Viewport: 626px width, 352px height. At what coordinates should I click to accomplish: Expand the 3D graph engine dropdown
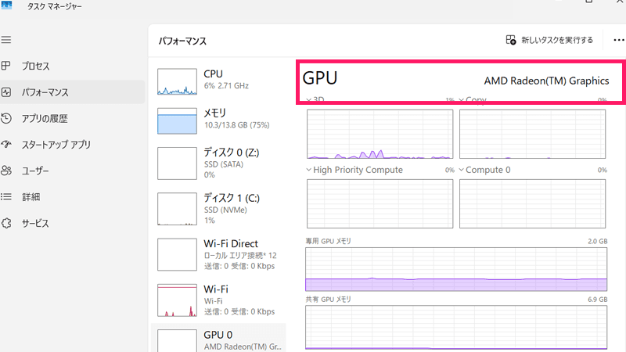308,101
